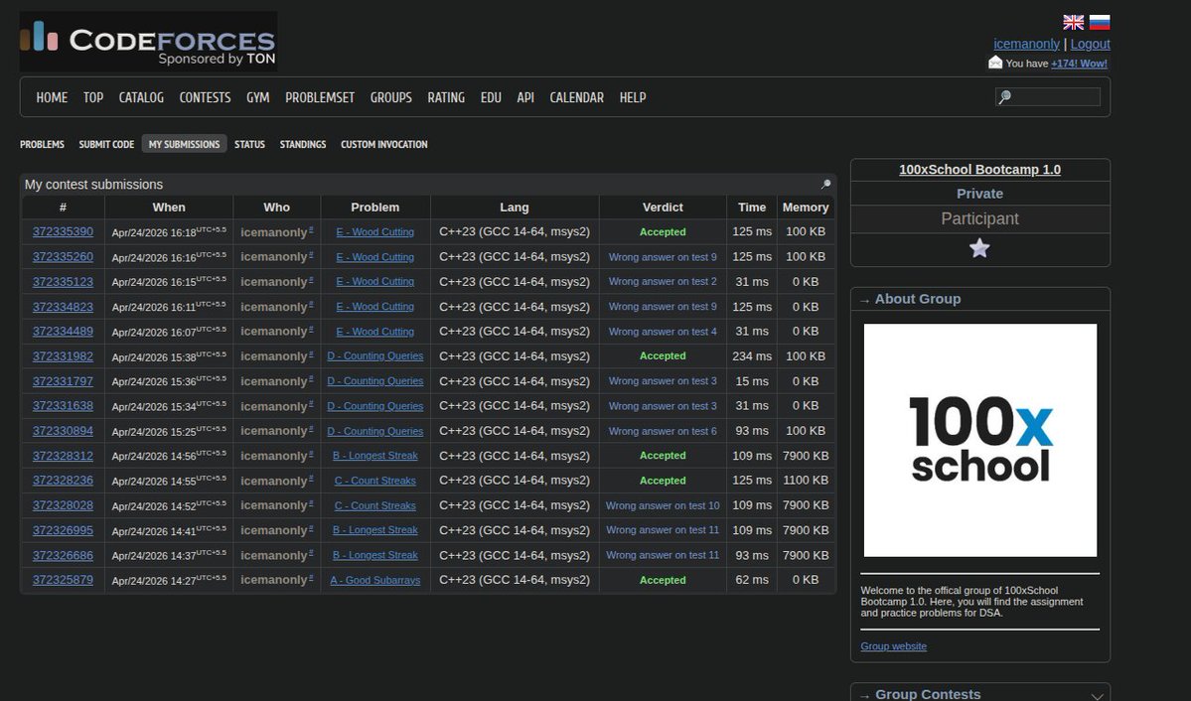1191x701 pixels.
Task: Open the Group website link
Action: click(893, 646)
